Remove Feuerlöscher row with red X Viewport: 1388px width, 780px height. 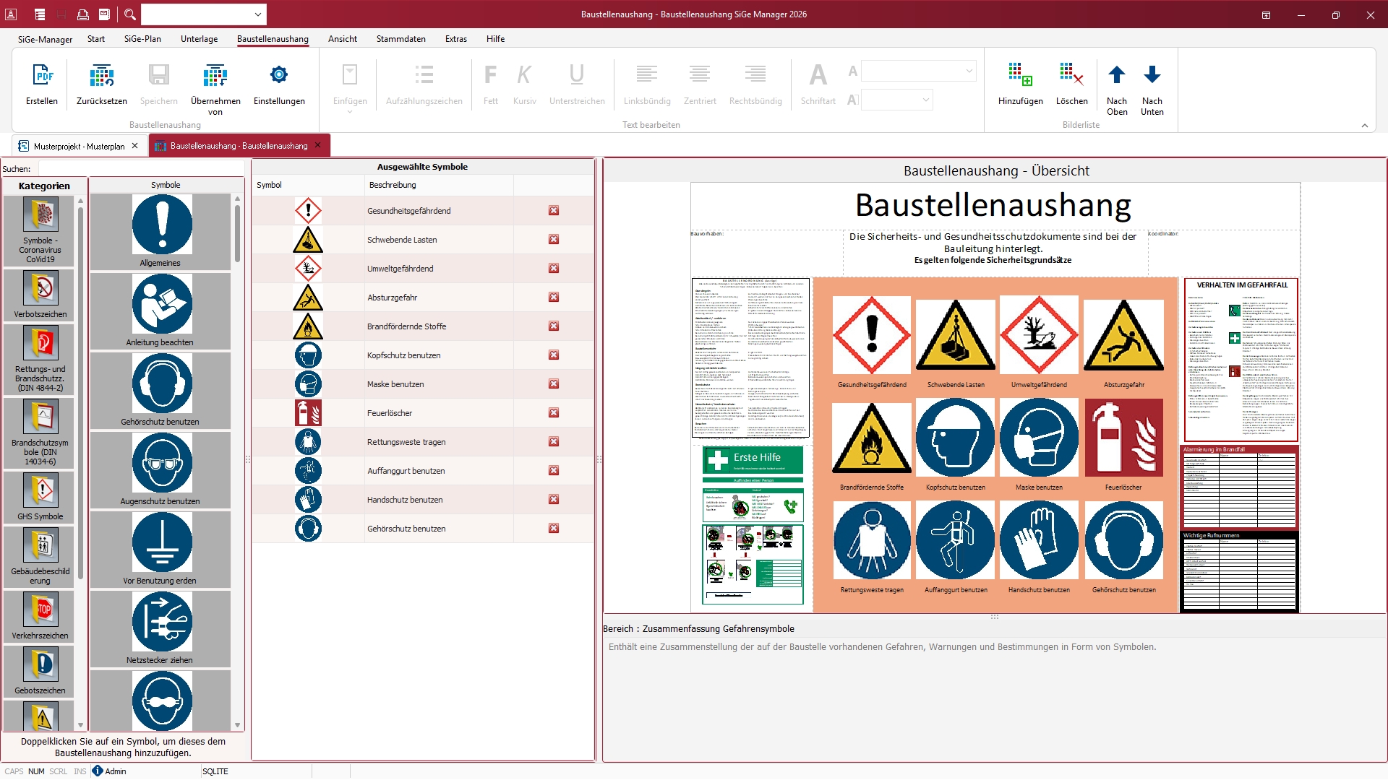pyautogui.click(x=554, y=413)
